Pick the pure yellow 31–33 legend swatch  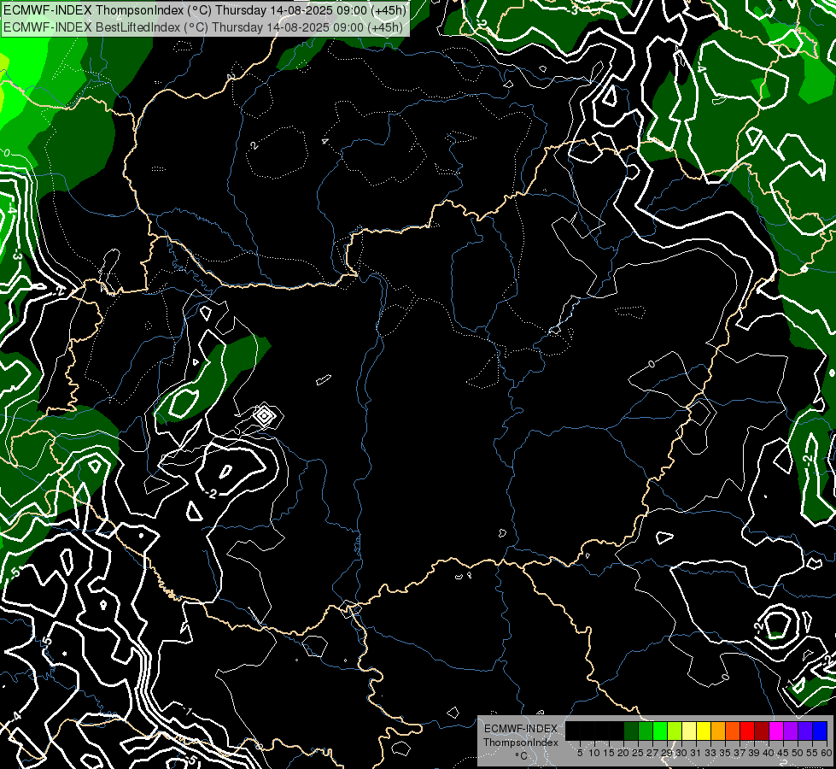pos(704,731)
